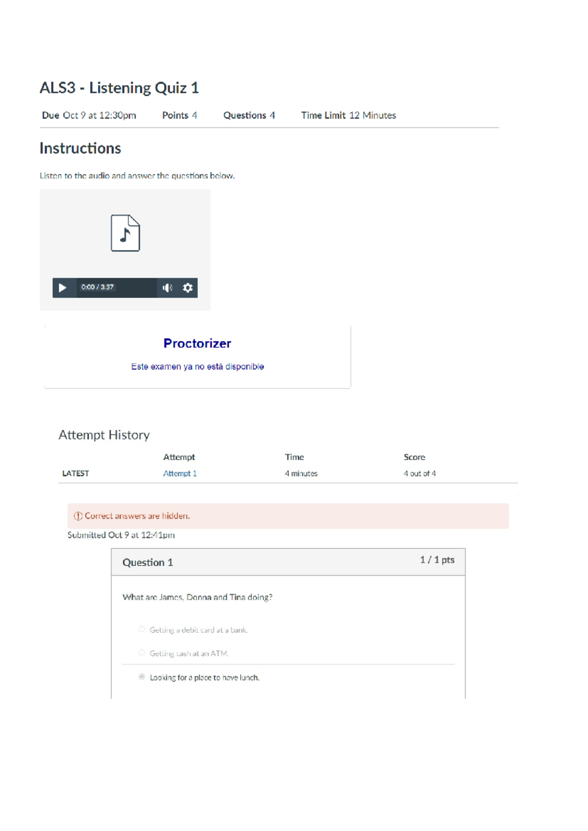Image resolution: width=588 pixels, height=831 pixels.
Task: Select 'Looking for a place to have lunch'
Action: coord(142,677)
